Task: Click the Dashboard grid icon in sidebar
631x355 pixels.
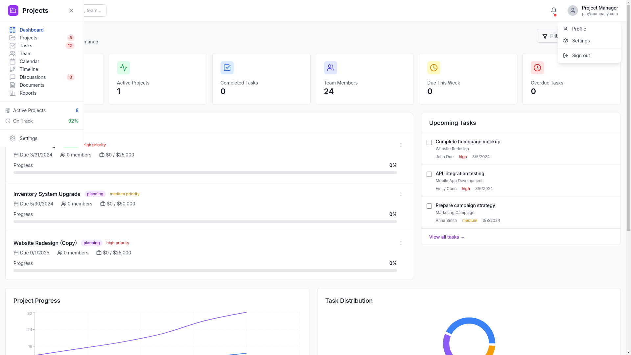Action: tap(12, 30)
